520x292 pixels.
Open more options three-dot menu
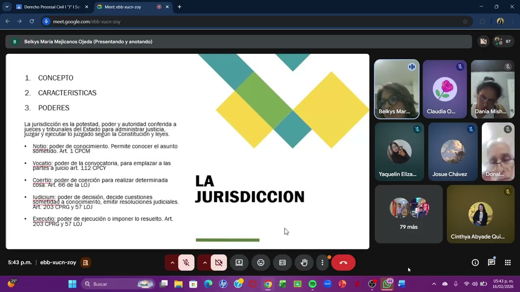pyautogui.click(x=322, y=262)
